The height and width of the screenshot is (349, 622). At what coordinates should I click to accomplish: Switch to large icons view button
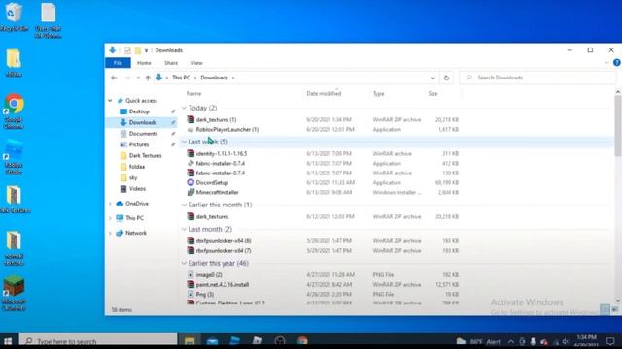click(x=614, y=309)
